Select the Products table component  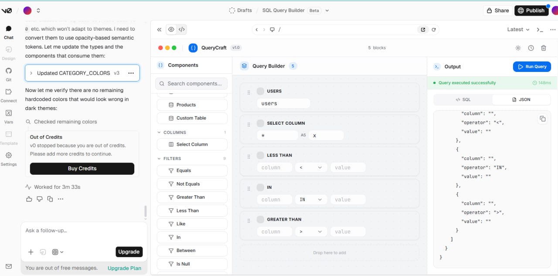[x=192, y=105]
